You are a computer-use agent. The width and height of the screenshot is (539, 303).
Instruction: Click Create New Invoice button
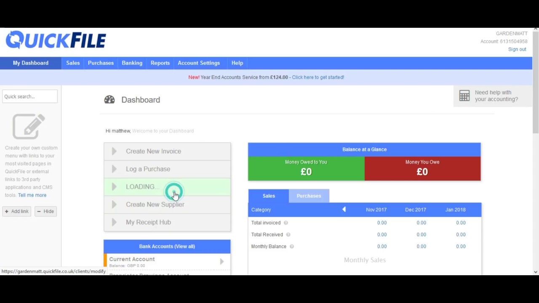pos(167,151)
